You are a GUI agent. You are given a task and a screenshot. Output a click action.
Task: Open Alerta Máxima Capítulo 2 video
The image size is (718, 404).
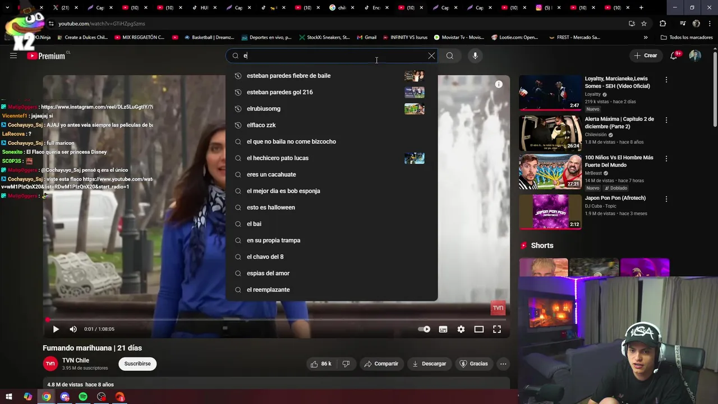pos(550,133)
